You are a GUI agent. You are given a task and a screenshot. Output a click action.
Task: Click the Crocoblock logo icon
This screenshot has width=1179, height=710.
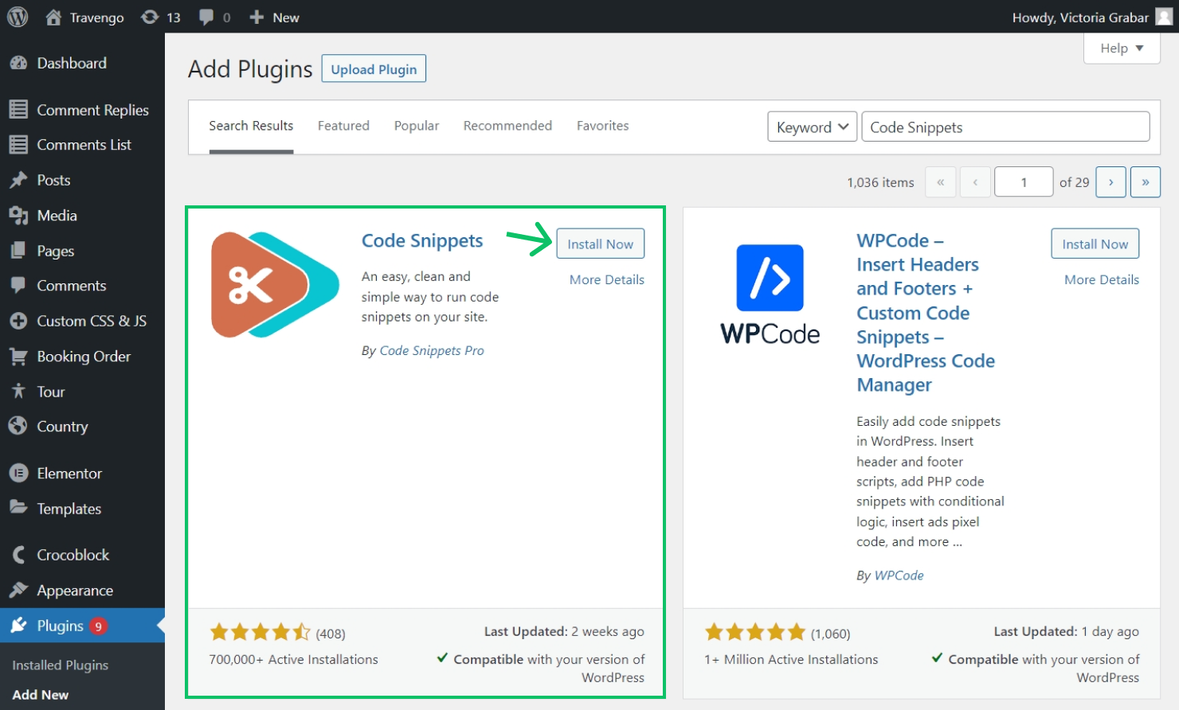(18, 555)
